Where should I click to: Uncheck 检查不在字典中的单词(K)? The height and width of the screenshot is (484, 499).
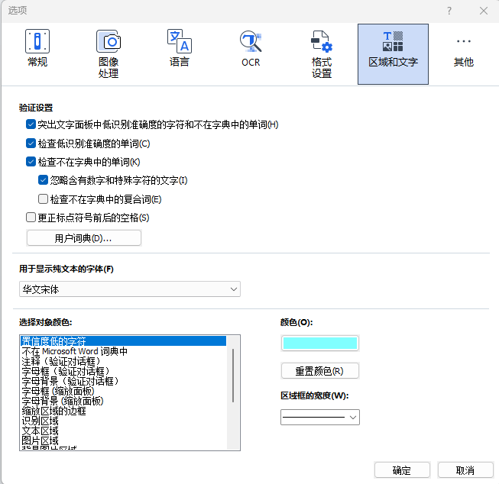(x=31, y=162)
